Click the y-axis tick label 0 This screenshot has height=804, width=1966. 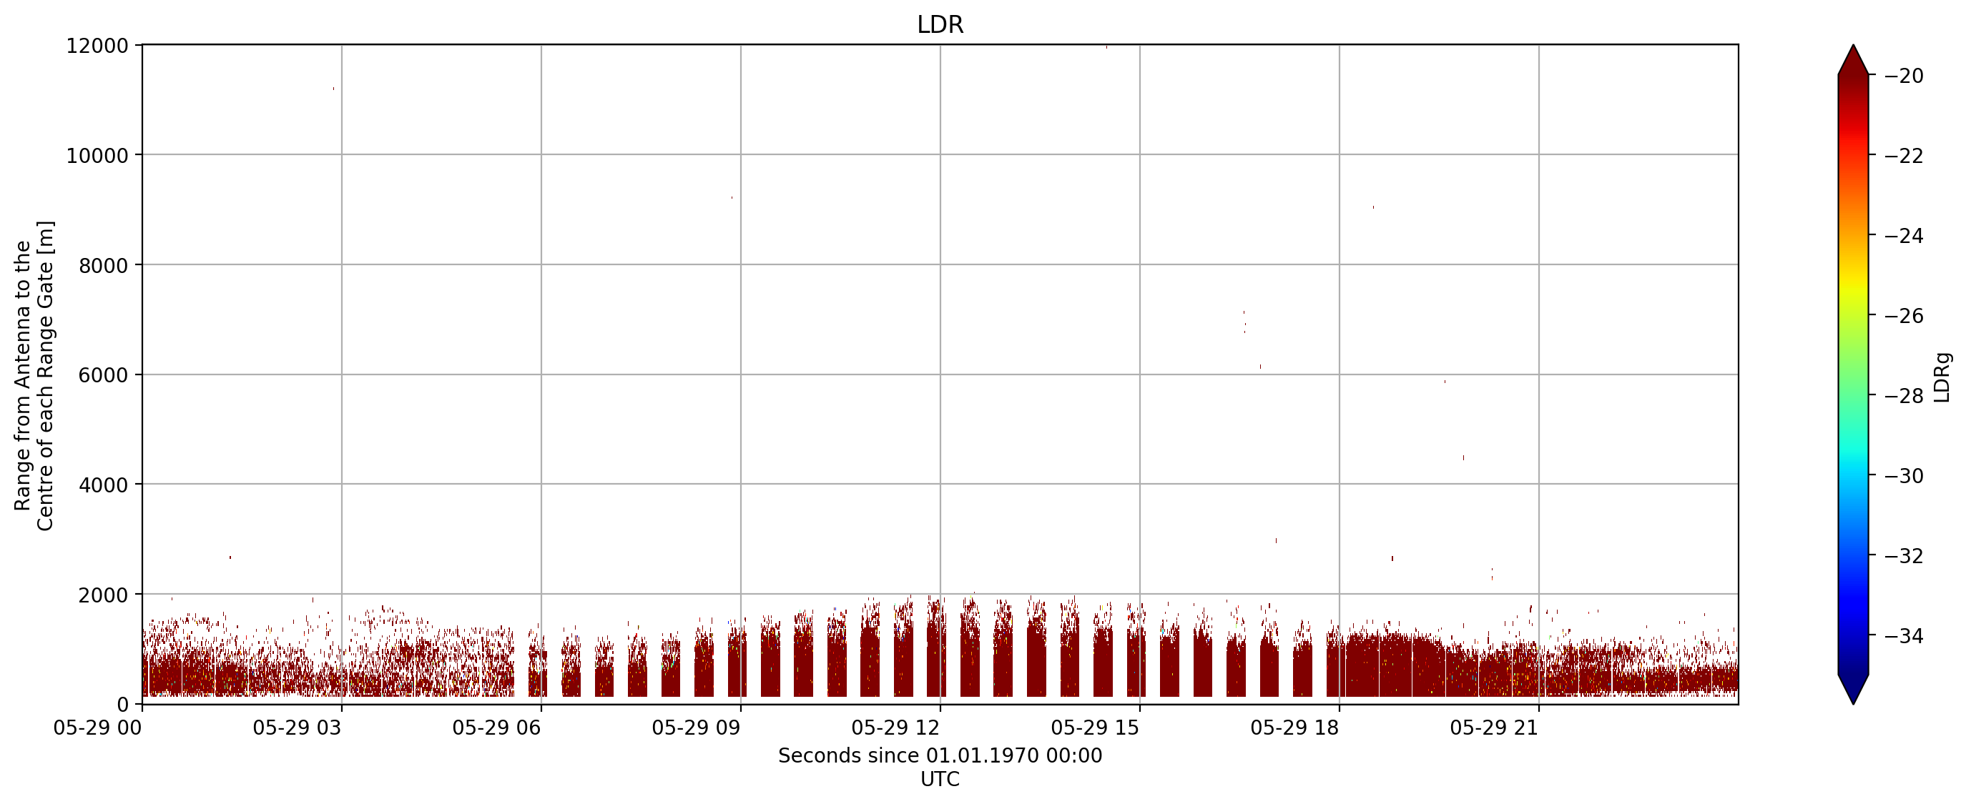point(123,705)
